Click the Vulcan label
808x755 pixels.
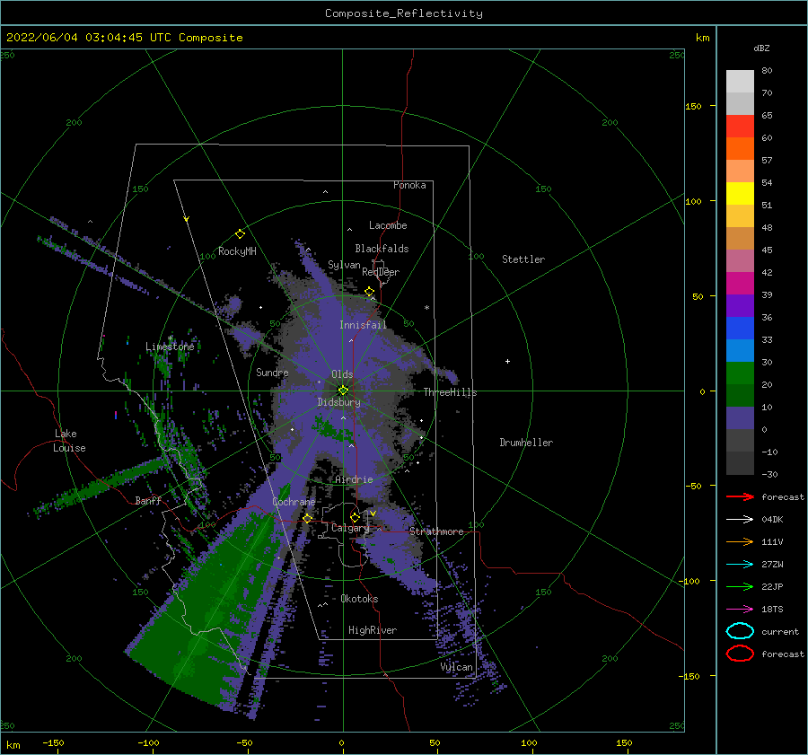point(457,667)
